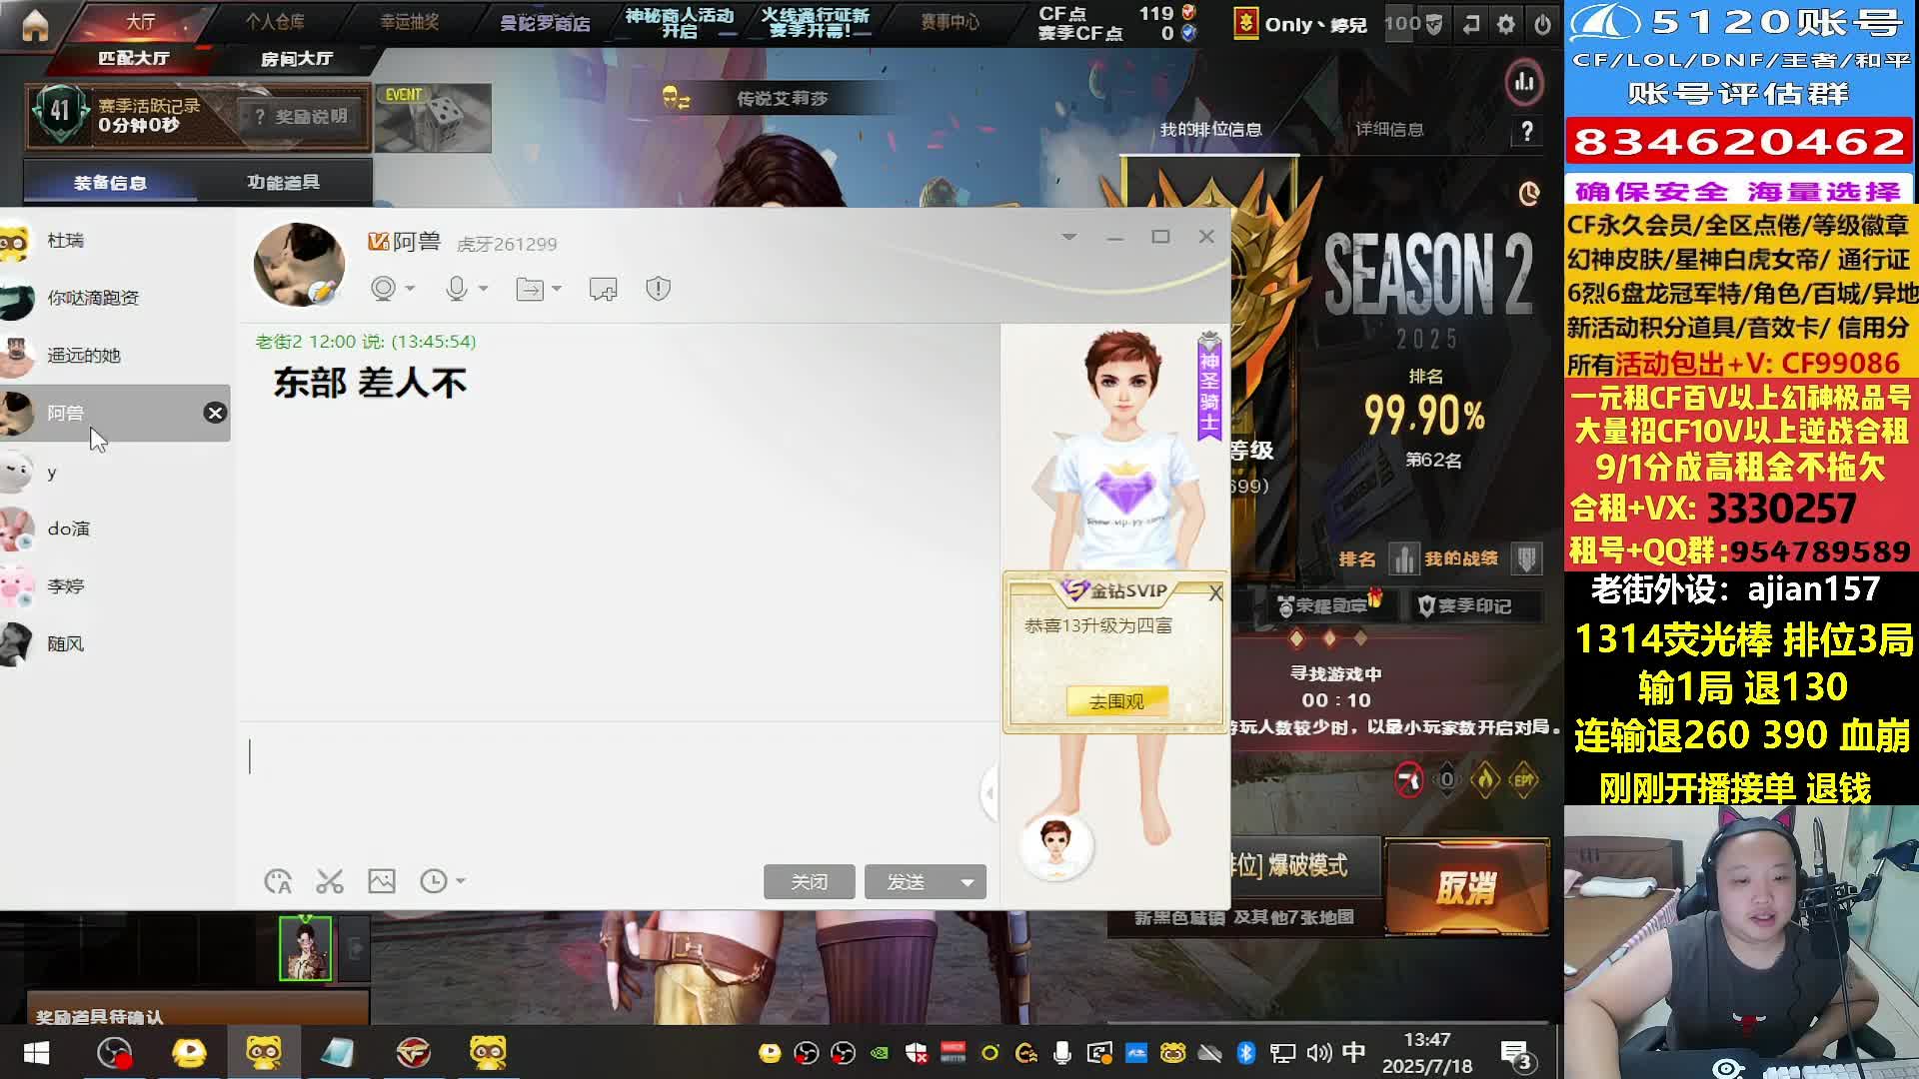Close the 金钻SVIP popup
This screenshot has height=1079, width=1919.
point(1215,593)
